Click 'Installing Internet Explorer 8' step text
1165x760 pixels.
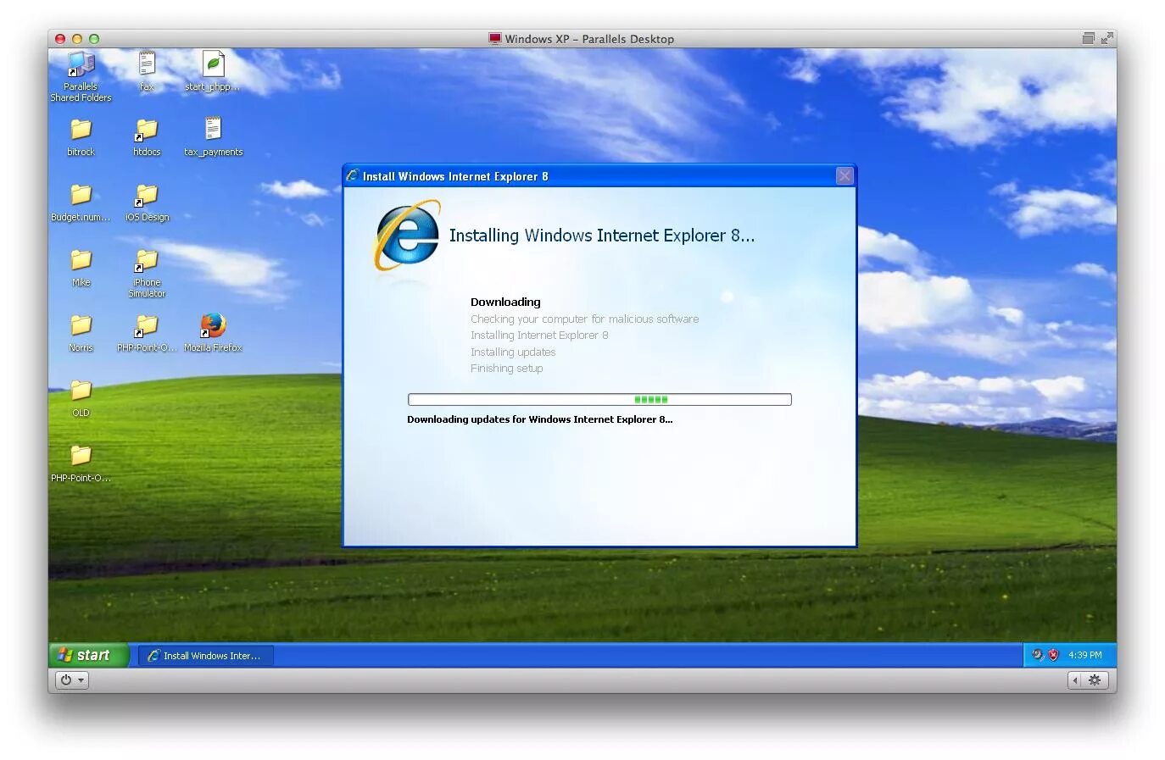pyautogui.click(x=539, y=335)
